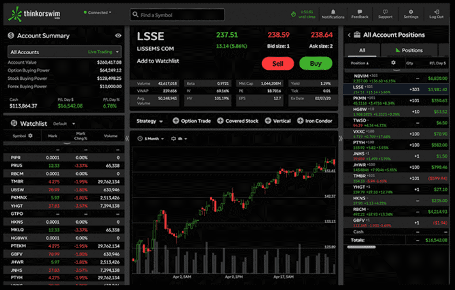Select the VXXC position row
The width and height of the screenshot is (455, 290).
click(x=396, y=134)
